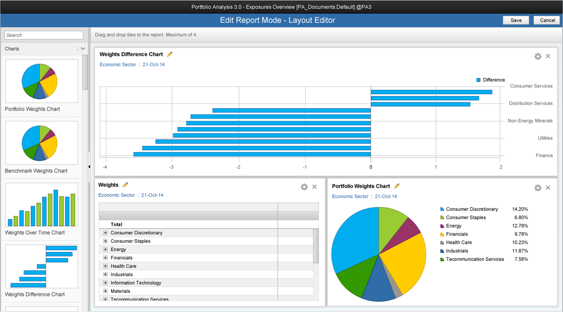Edit the Weights Difference Chart title pencil icon
The image size is (563, 312).
(x=170, y=54)
